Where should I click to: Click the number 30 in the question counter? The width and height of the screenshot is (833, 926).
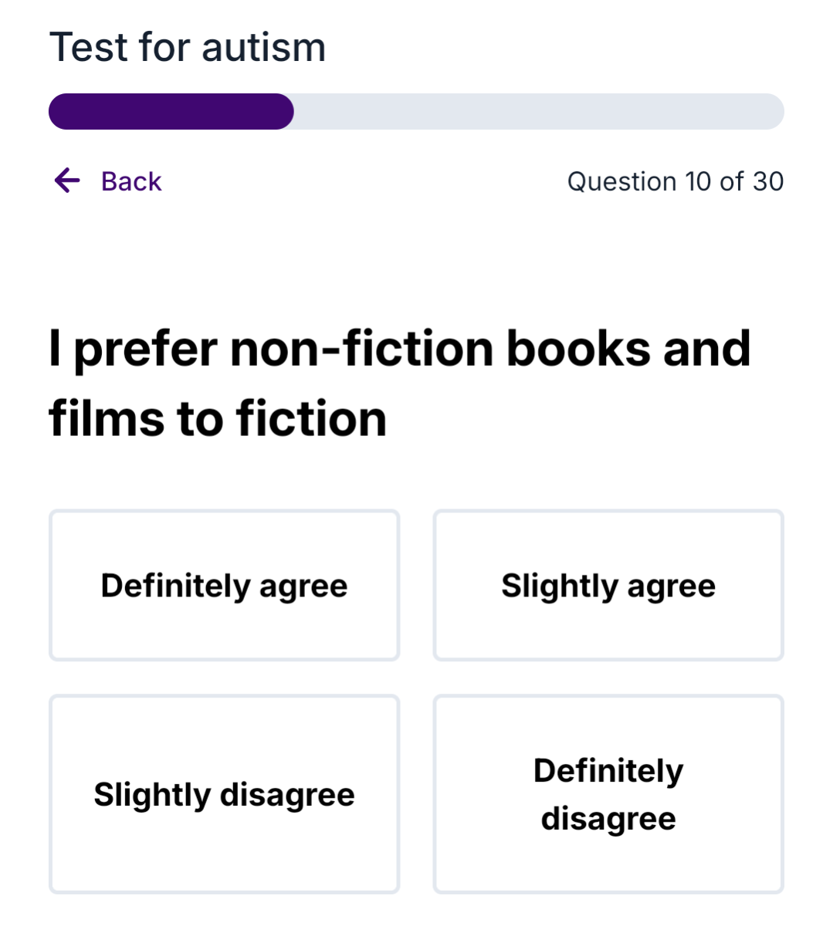768,181
